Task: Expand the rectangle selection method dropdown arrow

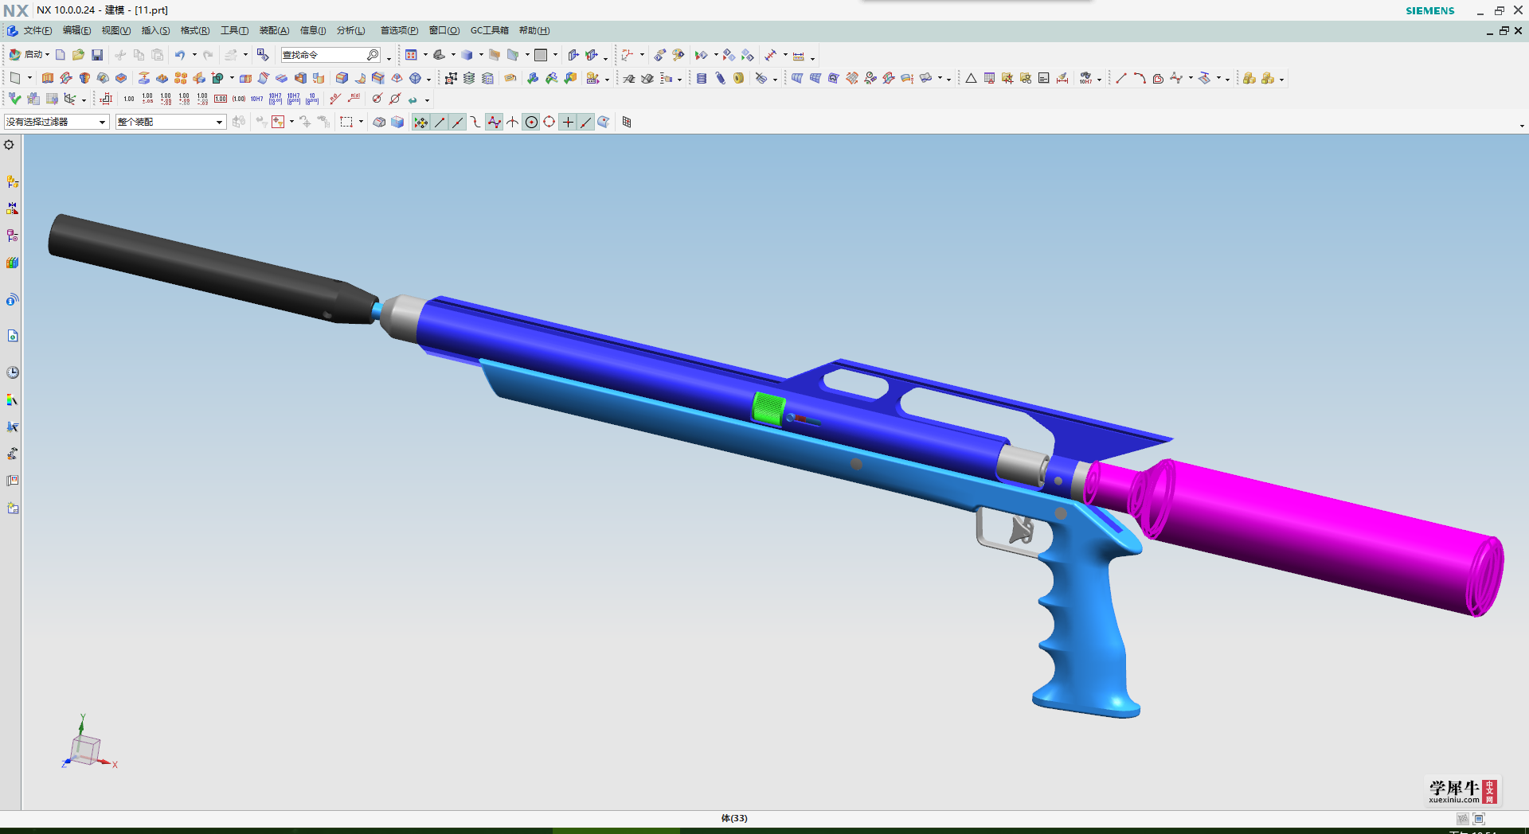Action: click(x=361, y=122)
